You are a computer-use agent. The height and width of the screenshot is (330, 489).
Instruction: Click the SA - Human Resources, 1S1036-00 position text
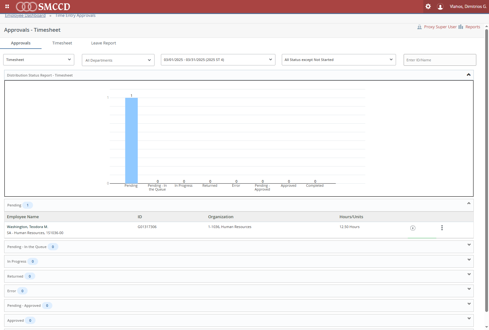pyautogui.click(x=35, y=233)
